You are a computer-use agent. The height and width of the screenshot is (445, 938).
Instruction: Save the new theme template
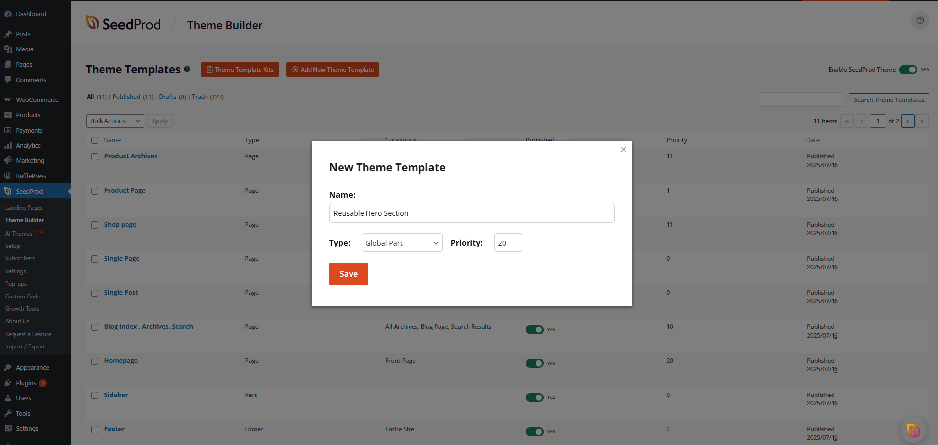pyautogui.click(x=349, y=274)
